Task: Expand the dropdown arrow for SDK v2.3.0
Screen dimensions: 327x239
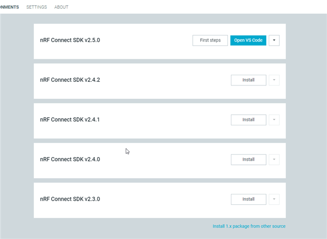Action: tap(274, 199)
